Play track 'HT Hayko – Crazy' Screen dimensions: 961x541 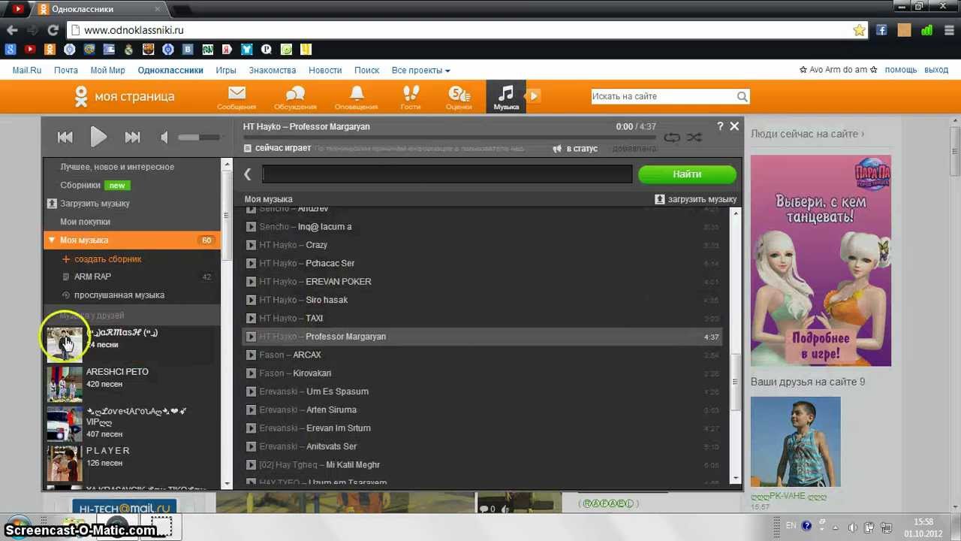point(251,245)
